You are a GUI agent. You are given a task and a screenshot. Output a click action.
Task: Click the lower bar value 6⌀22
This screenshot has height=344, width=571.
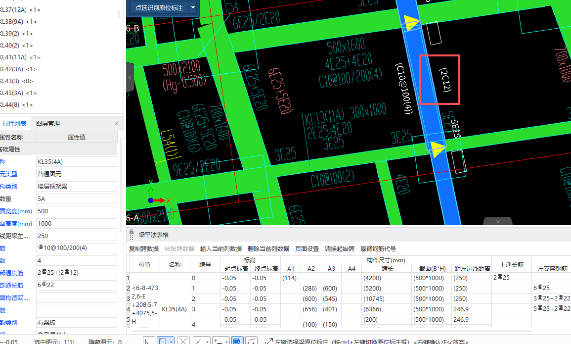77,285
